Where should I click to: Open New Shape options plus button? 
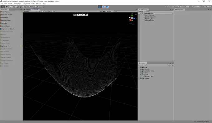(21, 12)
